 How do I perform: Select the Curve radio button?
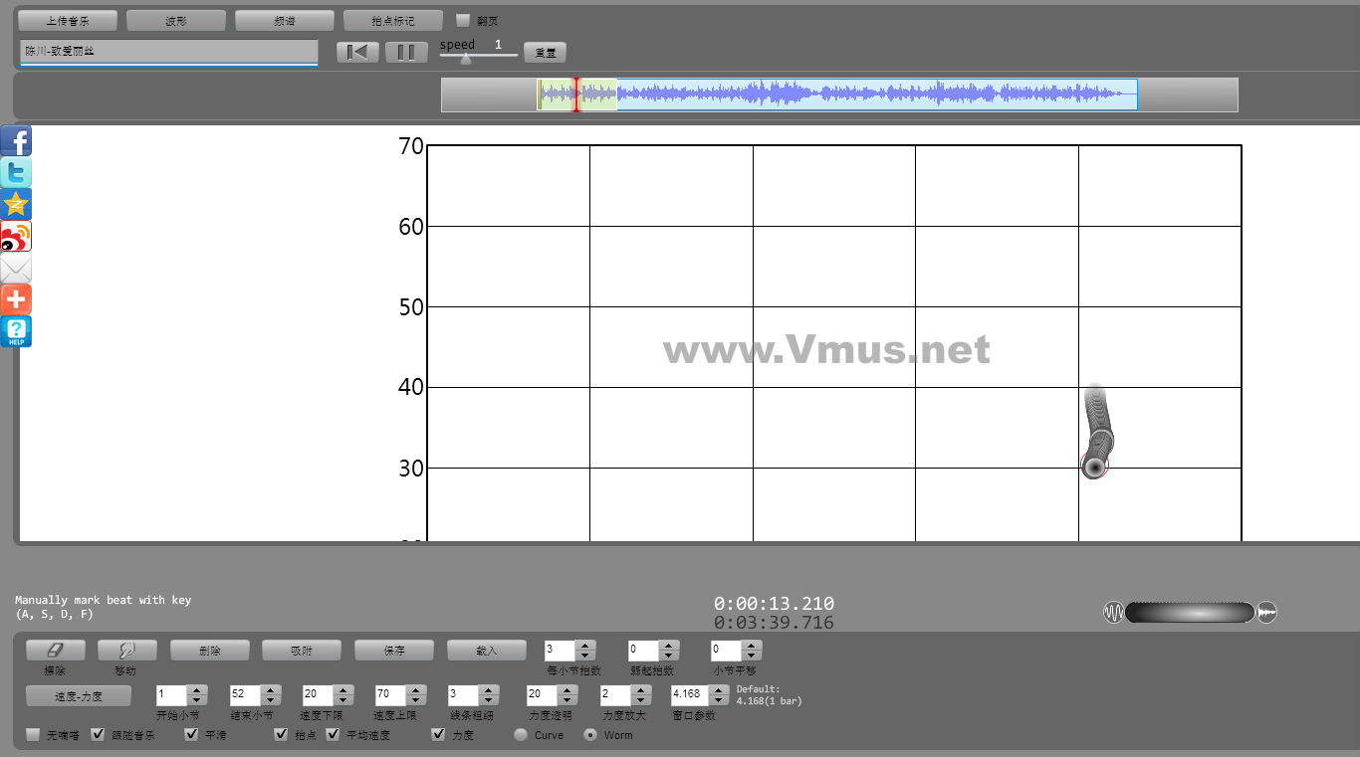(x=521, y=735)
